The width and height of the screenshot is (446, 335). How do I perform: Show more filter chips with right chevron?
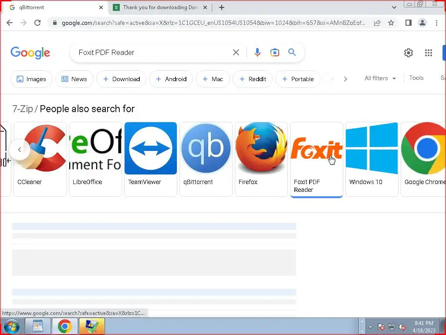coord(345,79)
